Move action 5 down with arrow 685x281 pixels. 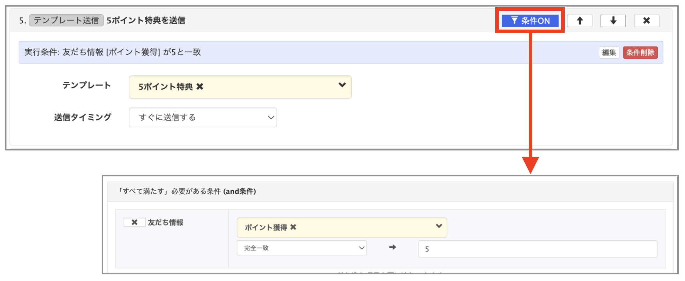click(613, 21)
